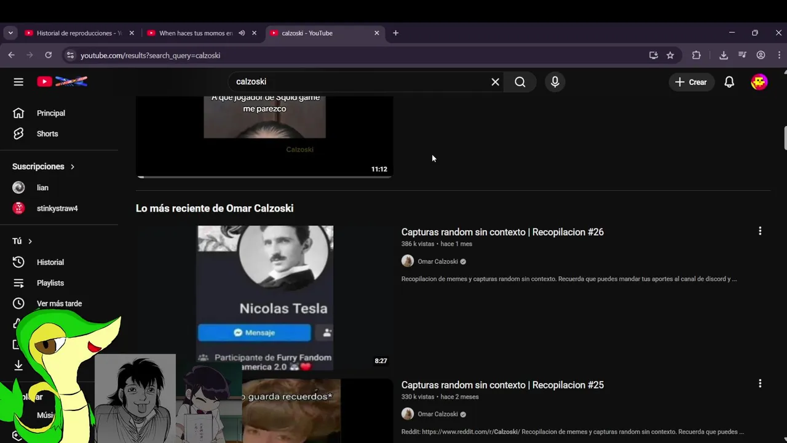Run the search with the magnifier button
787x443 pixels.
pos(520,82)
